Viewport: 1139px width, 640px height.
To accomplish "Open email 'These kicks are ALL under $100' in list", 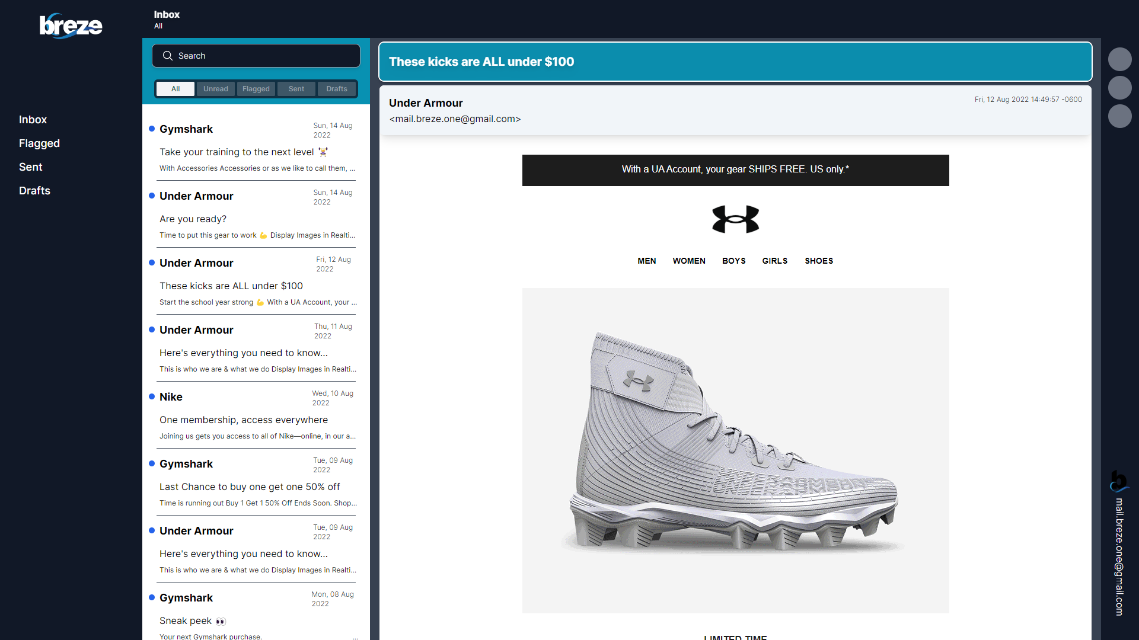I will [256, 281].
